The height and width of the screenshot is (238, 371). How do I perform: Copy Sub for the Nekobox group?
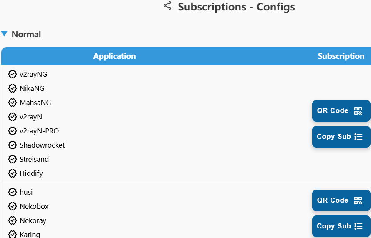[x=341, y=226]
